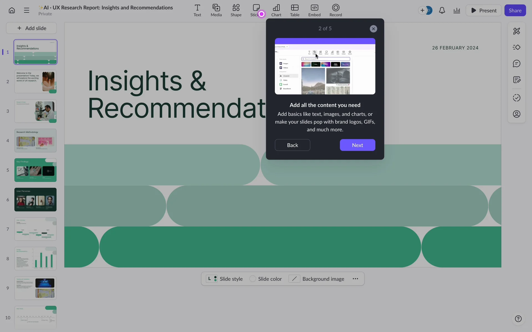Insert a Chart
The image size is (532, 332).
pyautogui.click(x=276, y=10)
